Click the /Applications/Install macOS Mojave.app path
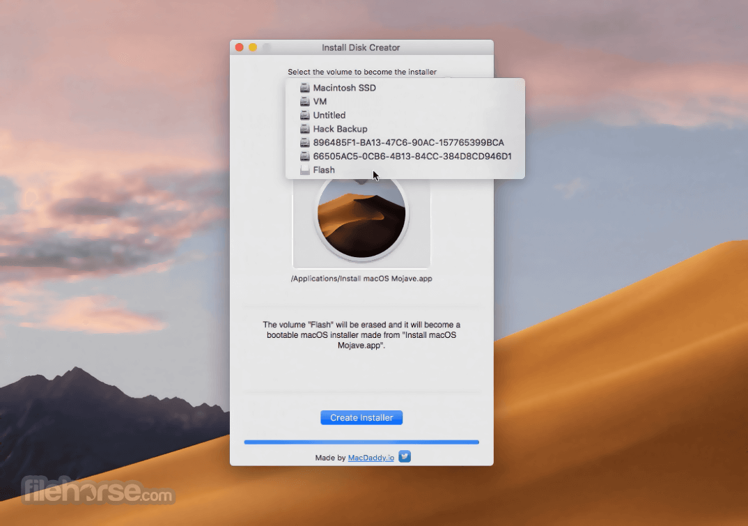The image size is (748, 526). [x=361, y=279]
